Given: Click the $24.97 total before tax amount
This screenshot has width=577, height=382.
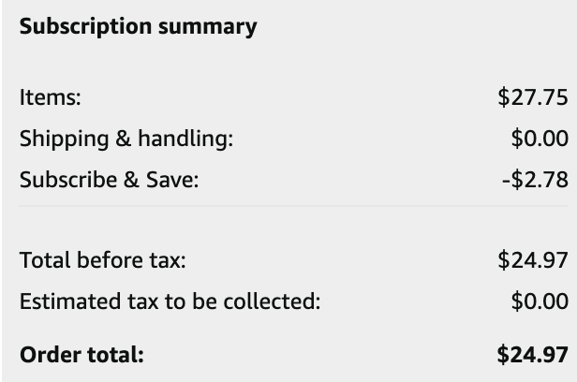Looking at the screenshot, I should click(x=533, y=260).
